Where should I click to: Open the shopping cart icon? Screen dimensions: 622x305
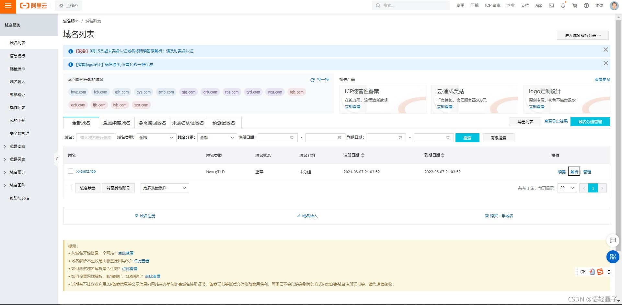click(x=575, y=5)
